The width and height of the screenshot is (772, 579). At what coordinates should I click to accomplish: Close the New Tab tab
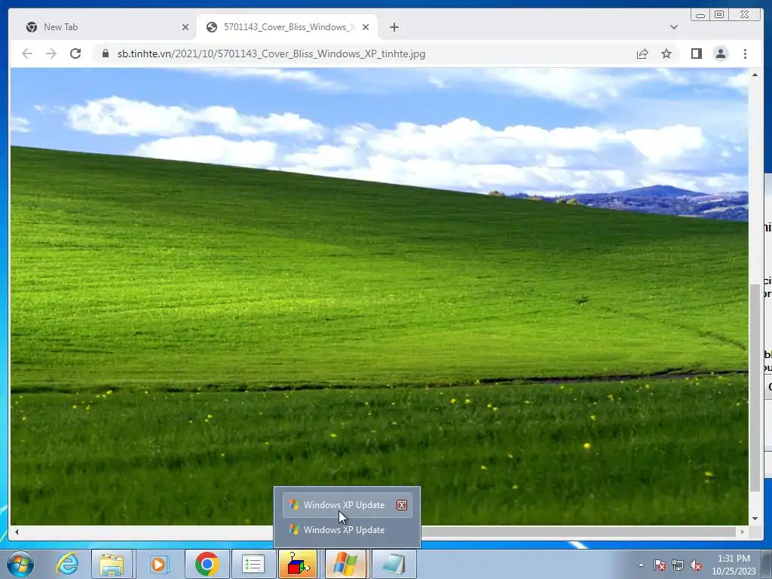[185, 28]
